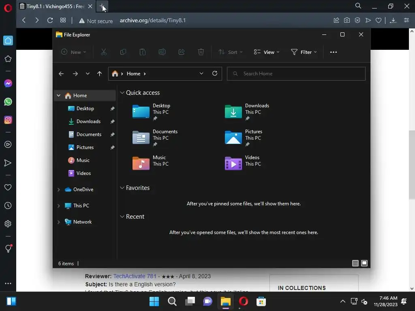Image resolution: width=415 pixels, height=311 pixels.
Task: Click the Rename icon in File Explorer toolbar
Action: (162, 52)
